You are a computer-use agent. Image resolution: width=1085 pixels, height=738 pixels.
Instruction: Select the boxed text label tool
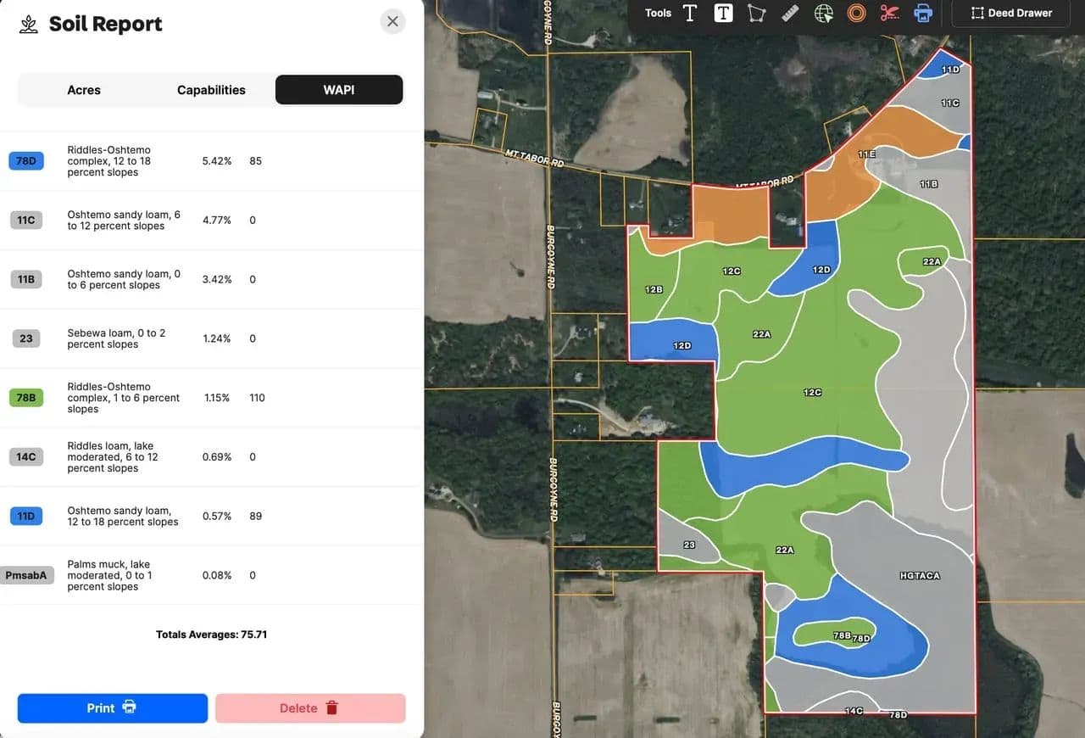coord(723,13)
